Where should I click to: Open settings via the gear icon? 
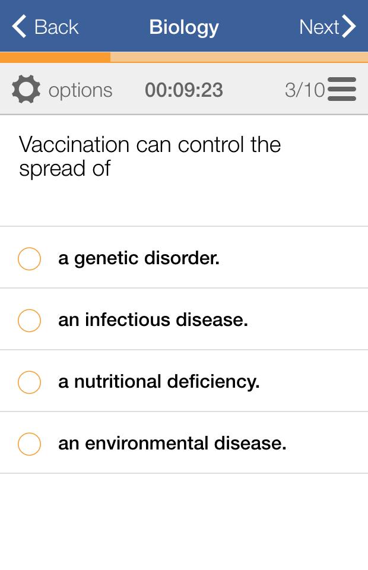(x=26, y=90)
